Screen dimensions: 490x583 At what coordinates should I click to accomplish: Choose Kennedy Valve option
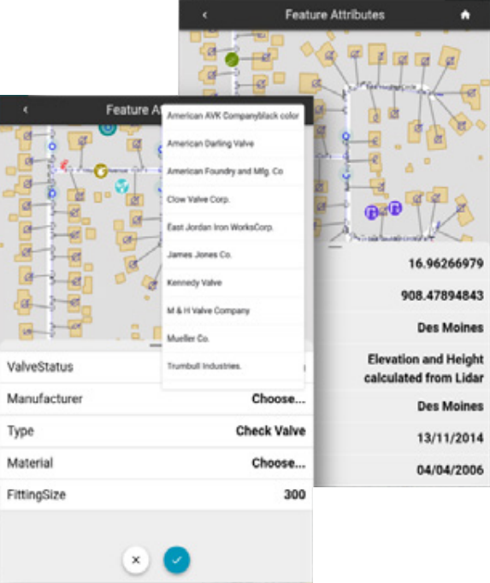233,283
